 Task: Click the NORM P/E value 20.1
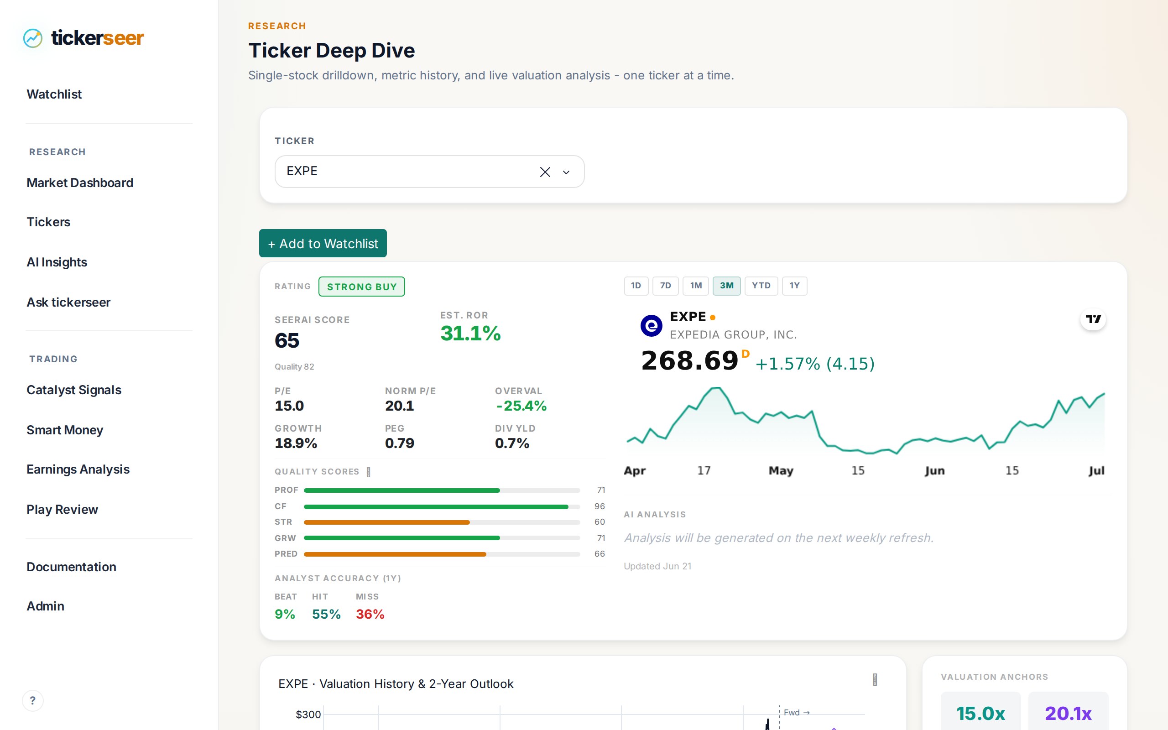click(x=400, y=406)
